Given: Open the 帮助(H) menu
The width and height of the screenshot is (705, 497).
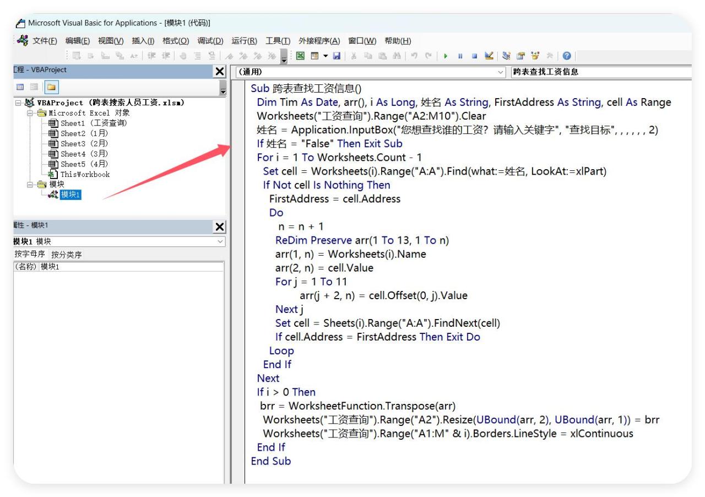Looking at the screenshot, I should pos(398,41).
